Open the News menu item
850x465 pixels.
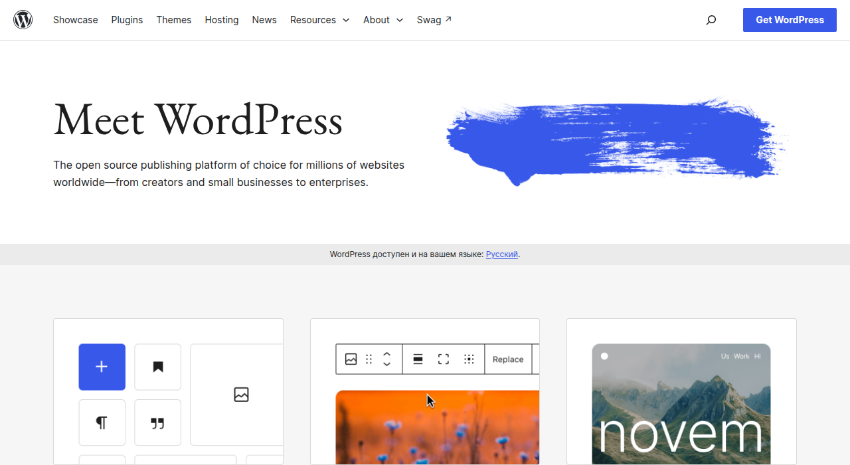click(264, 20)
